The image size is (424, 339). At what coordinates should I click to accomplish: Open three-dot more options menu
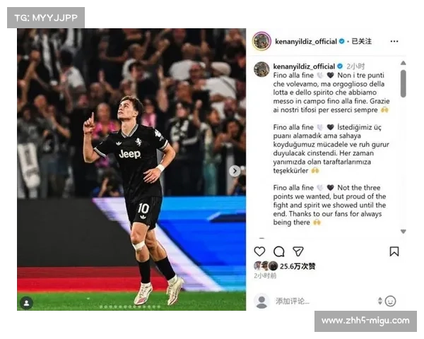click(394, 42)
